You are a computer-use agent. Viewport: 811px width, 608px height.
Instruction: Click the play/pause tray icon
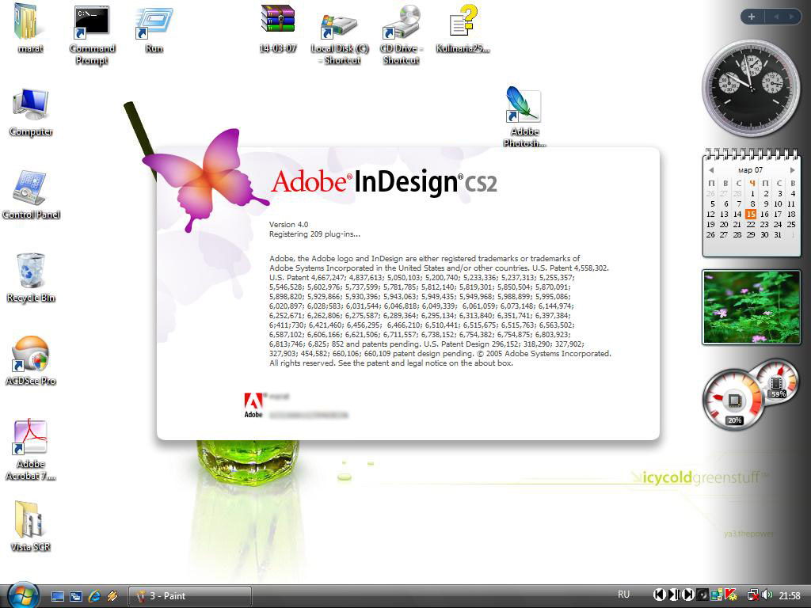point(674,595)
